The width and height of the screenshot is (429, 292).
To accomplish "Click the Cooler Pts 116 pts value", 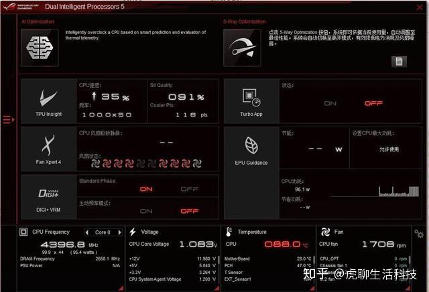I will coord(192,115).
